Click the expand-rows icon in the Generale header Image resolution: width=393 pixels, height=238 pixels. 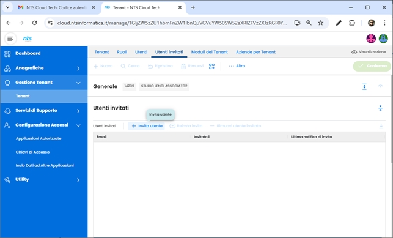point(364,86)
